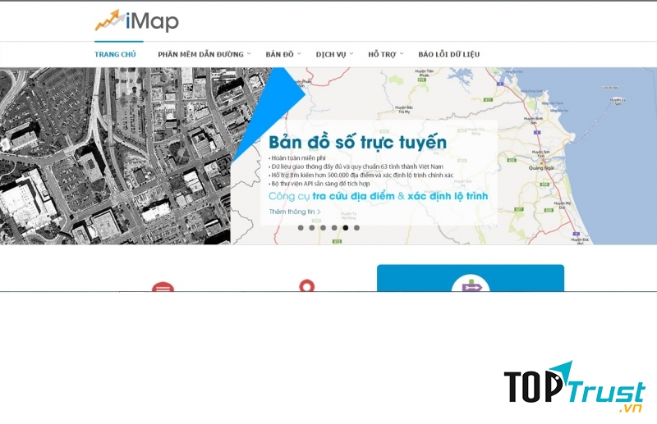657x424 pixels.
Task: Click Quảng Ngãi label on the map
Action: coord(541,168)
